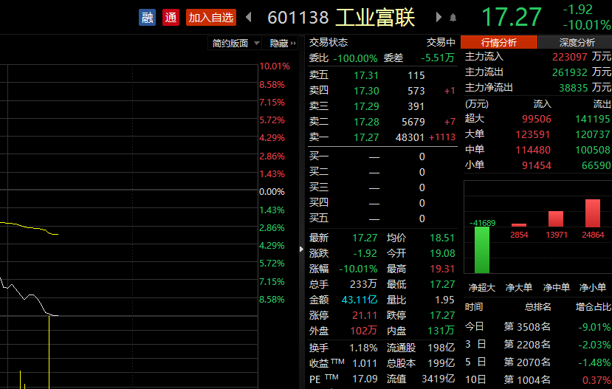Click the TTM marker beside PE
The width and height of the screenshot is (612, 389).
pos(331,378)
